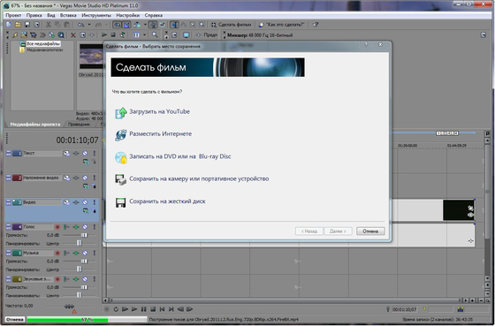The width and height of the screenshot is (495, 326).
Task: Open the Правка menu
Action: pyautogui.click(x=34, y=15)
